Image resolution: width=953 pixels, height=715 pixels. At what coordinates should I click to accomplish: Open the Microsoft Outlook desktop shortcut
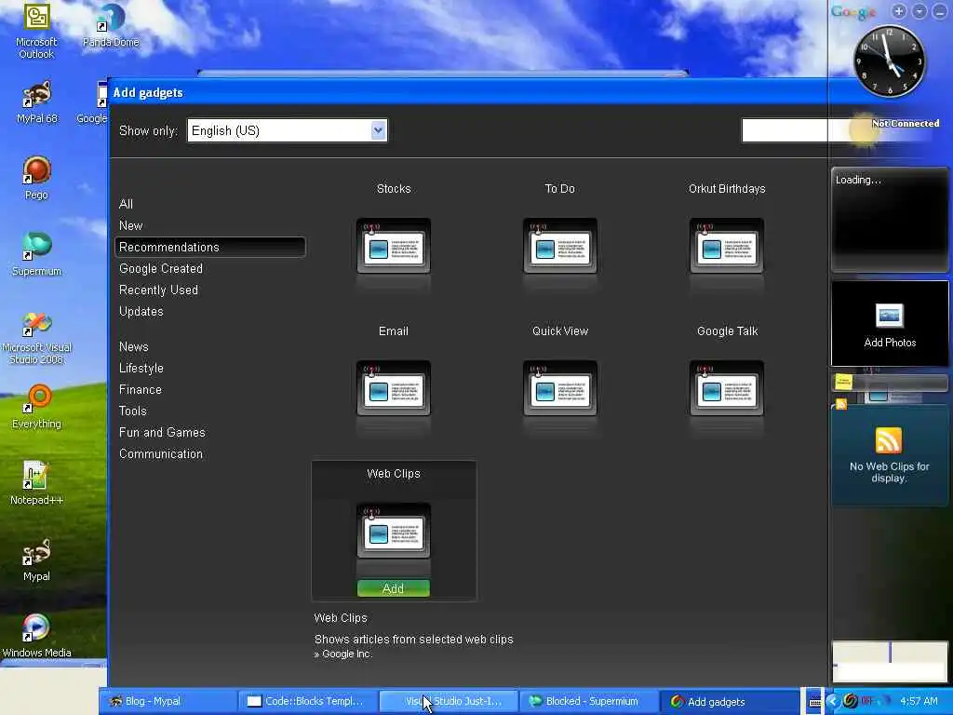tap(36, 31)
